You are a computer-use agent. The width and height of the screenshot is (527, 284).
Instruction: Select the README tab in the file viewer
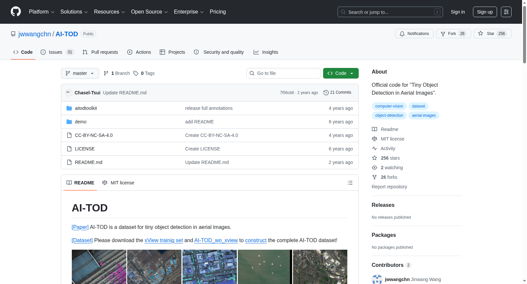(80, 183)
